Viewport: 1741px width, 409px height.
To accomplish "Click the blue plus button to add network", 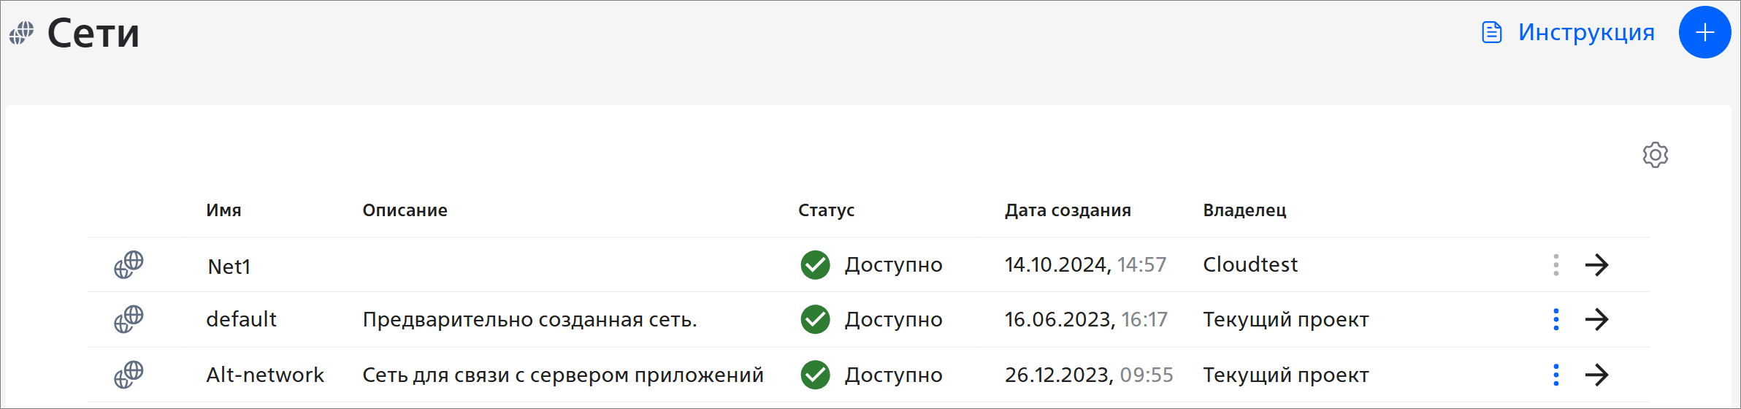I will point(1704,32).
